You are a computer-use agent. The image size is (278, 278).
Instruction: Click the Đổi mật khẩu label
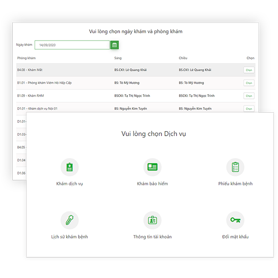click(235, 237)
